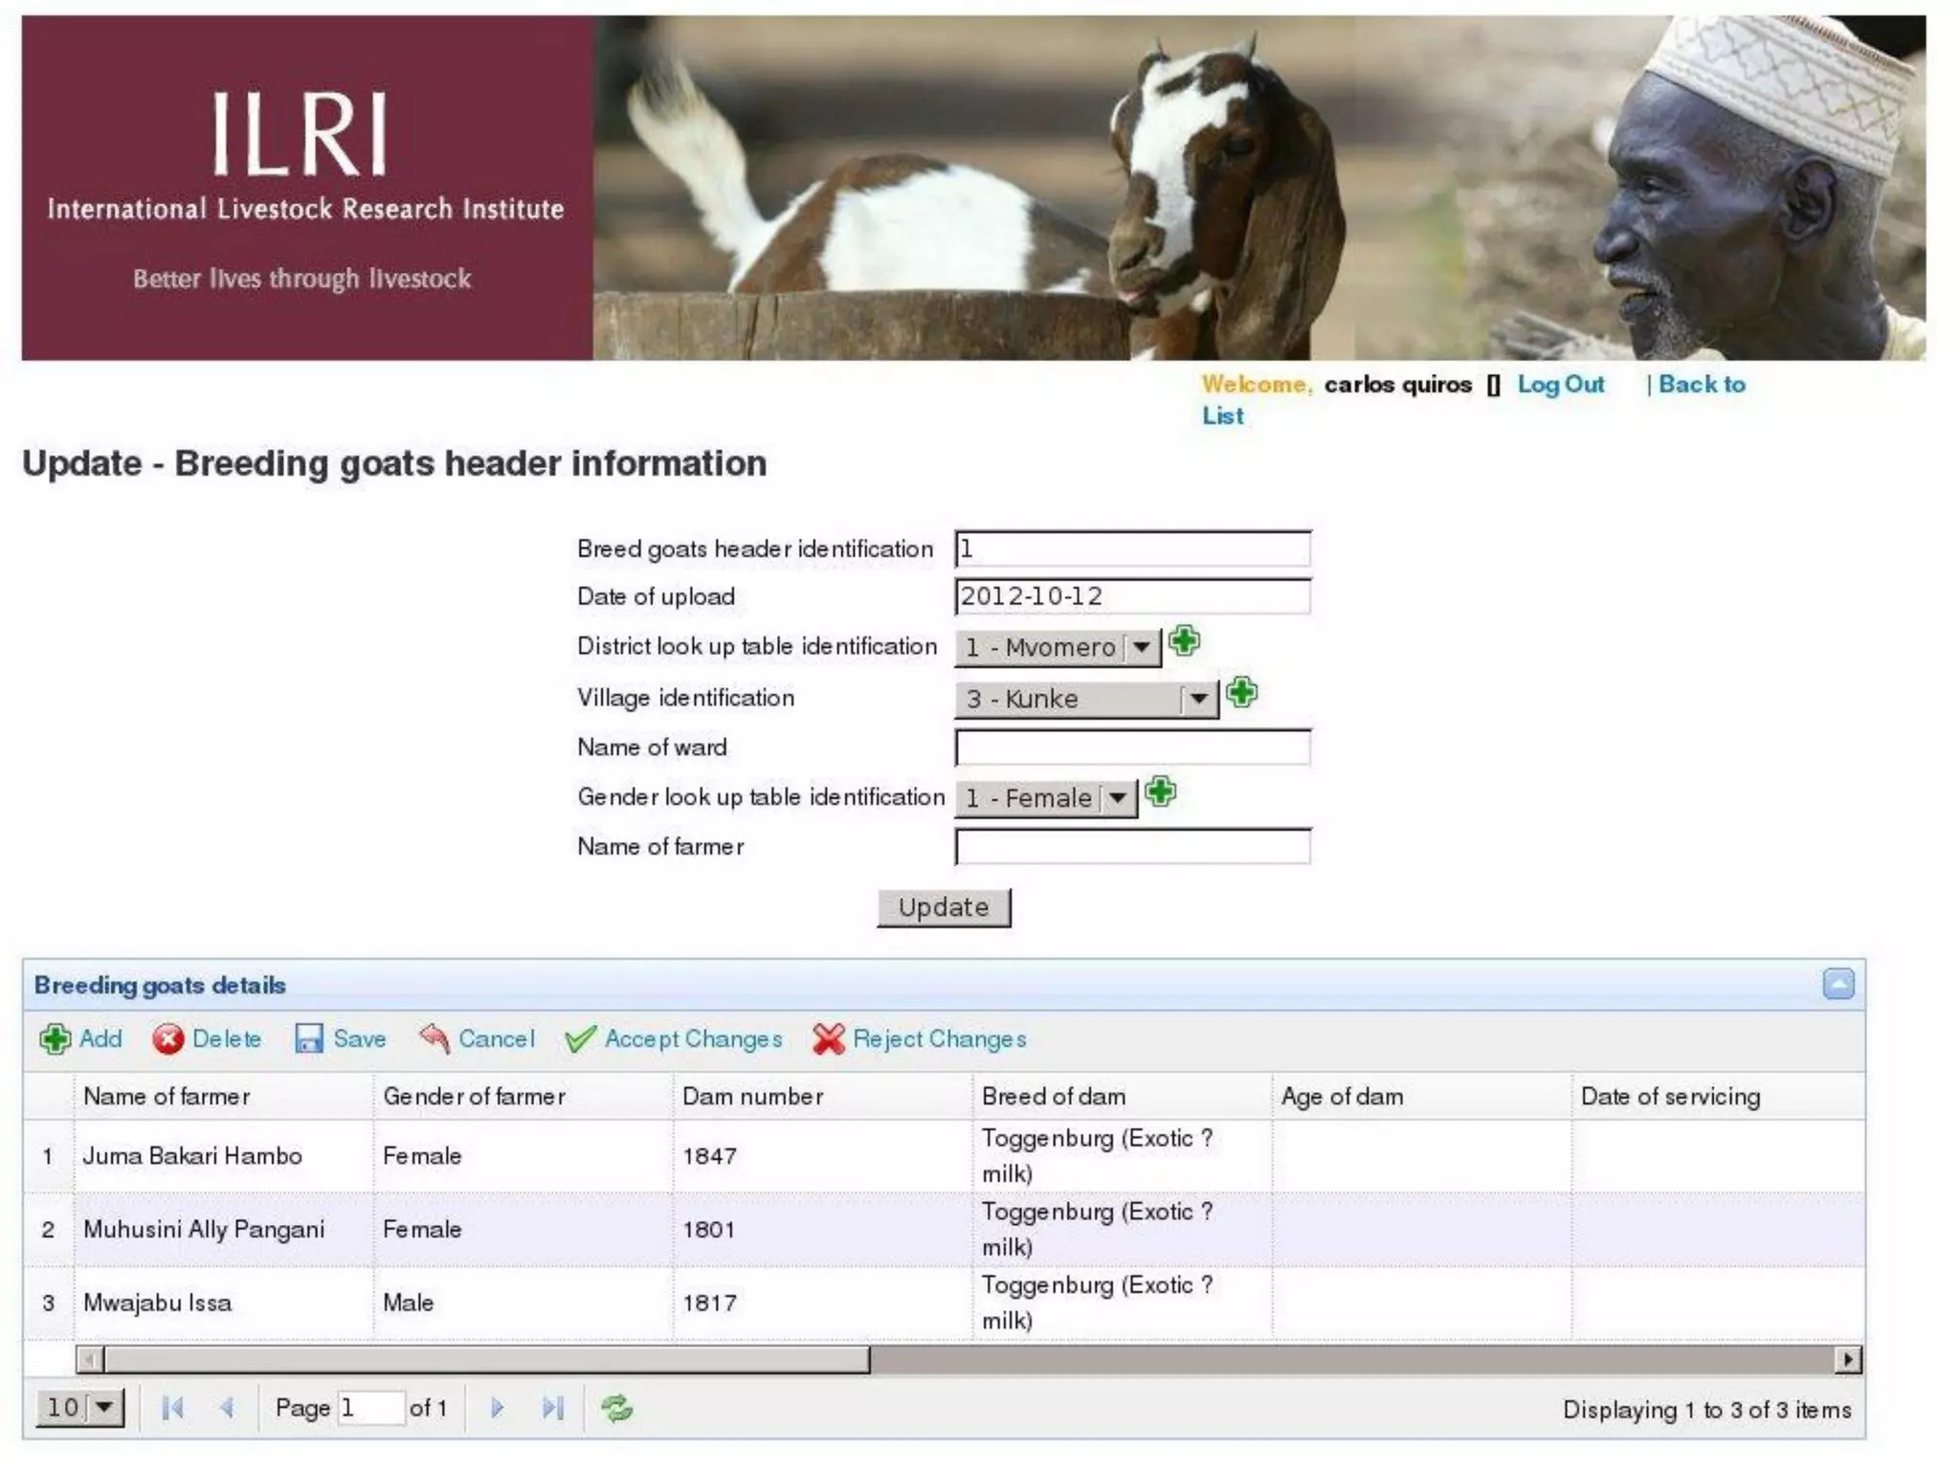The height and width of the screenshot is (1470, 1960).
Task: Open the Gender look up dropdown
Action: click(1045, 798)
